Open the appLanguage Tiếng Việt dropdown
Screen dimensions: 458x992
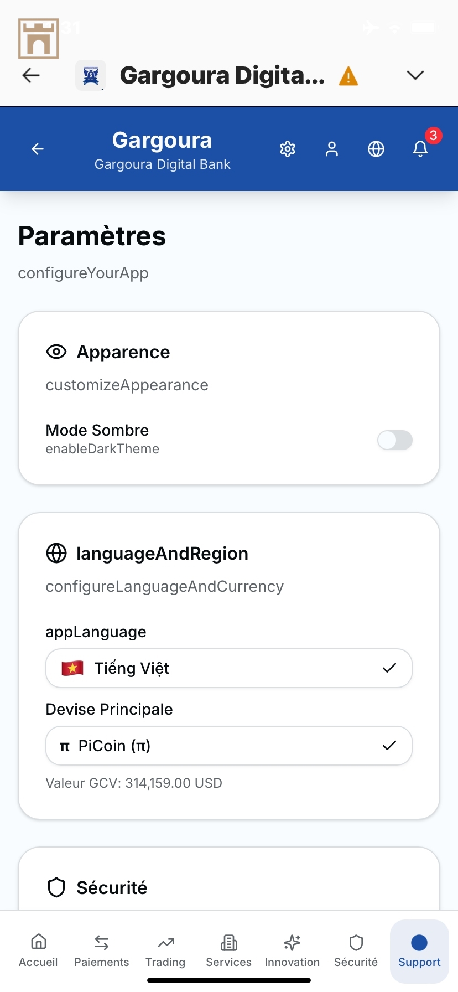(229, 668)
